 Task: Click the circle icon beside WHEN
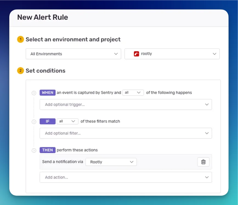coord(34,93)
